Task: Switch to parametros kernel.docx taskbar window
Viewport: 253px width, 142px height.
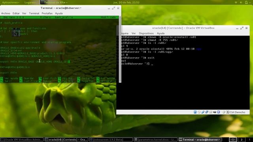Action: pos(156,140)
